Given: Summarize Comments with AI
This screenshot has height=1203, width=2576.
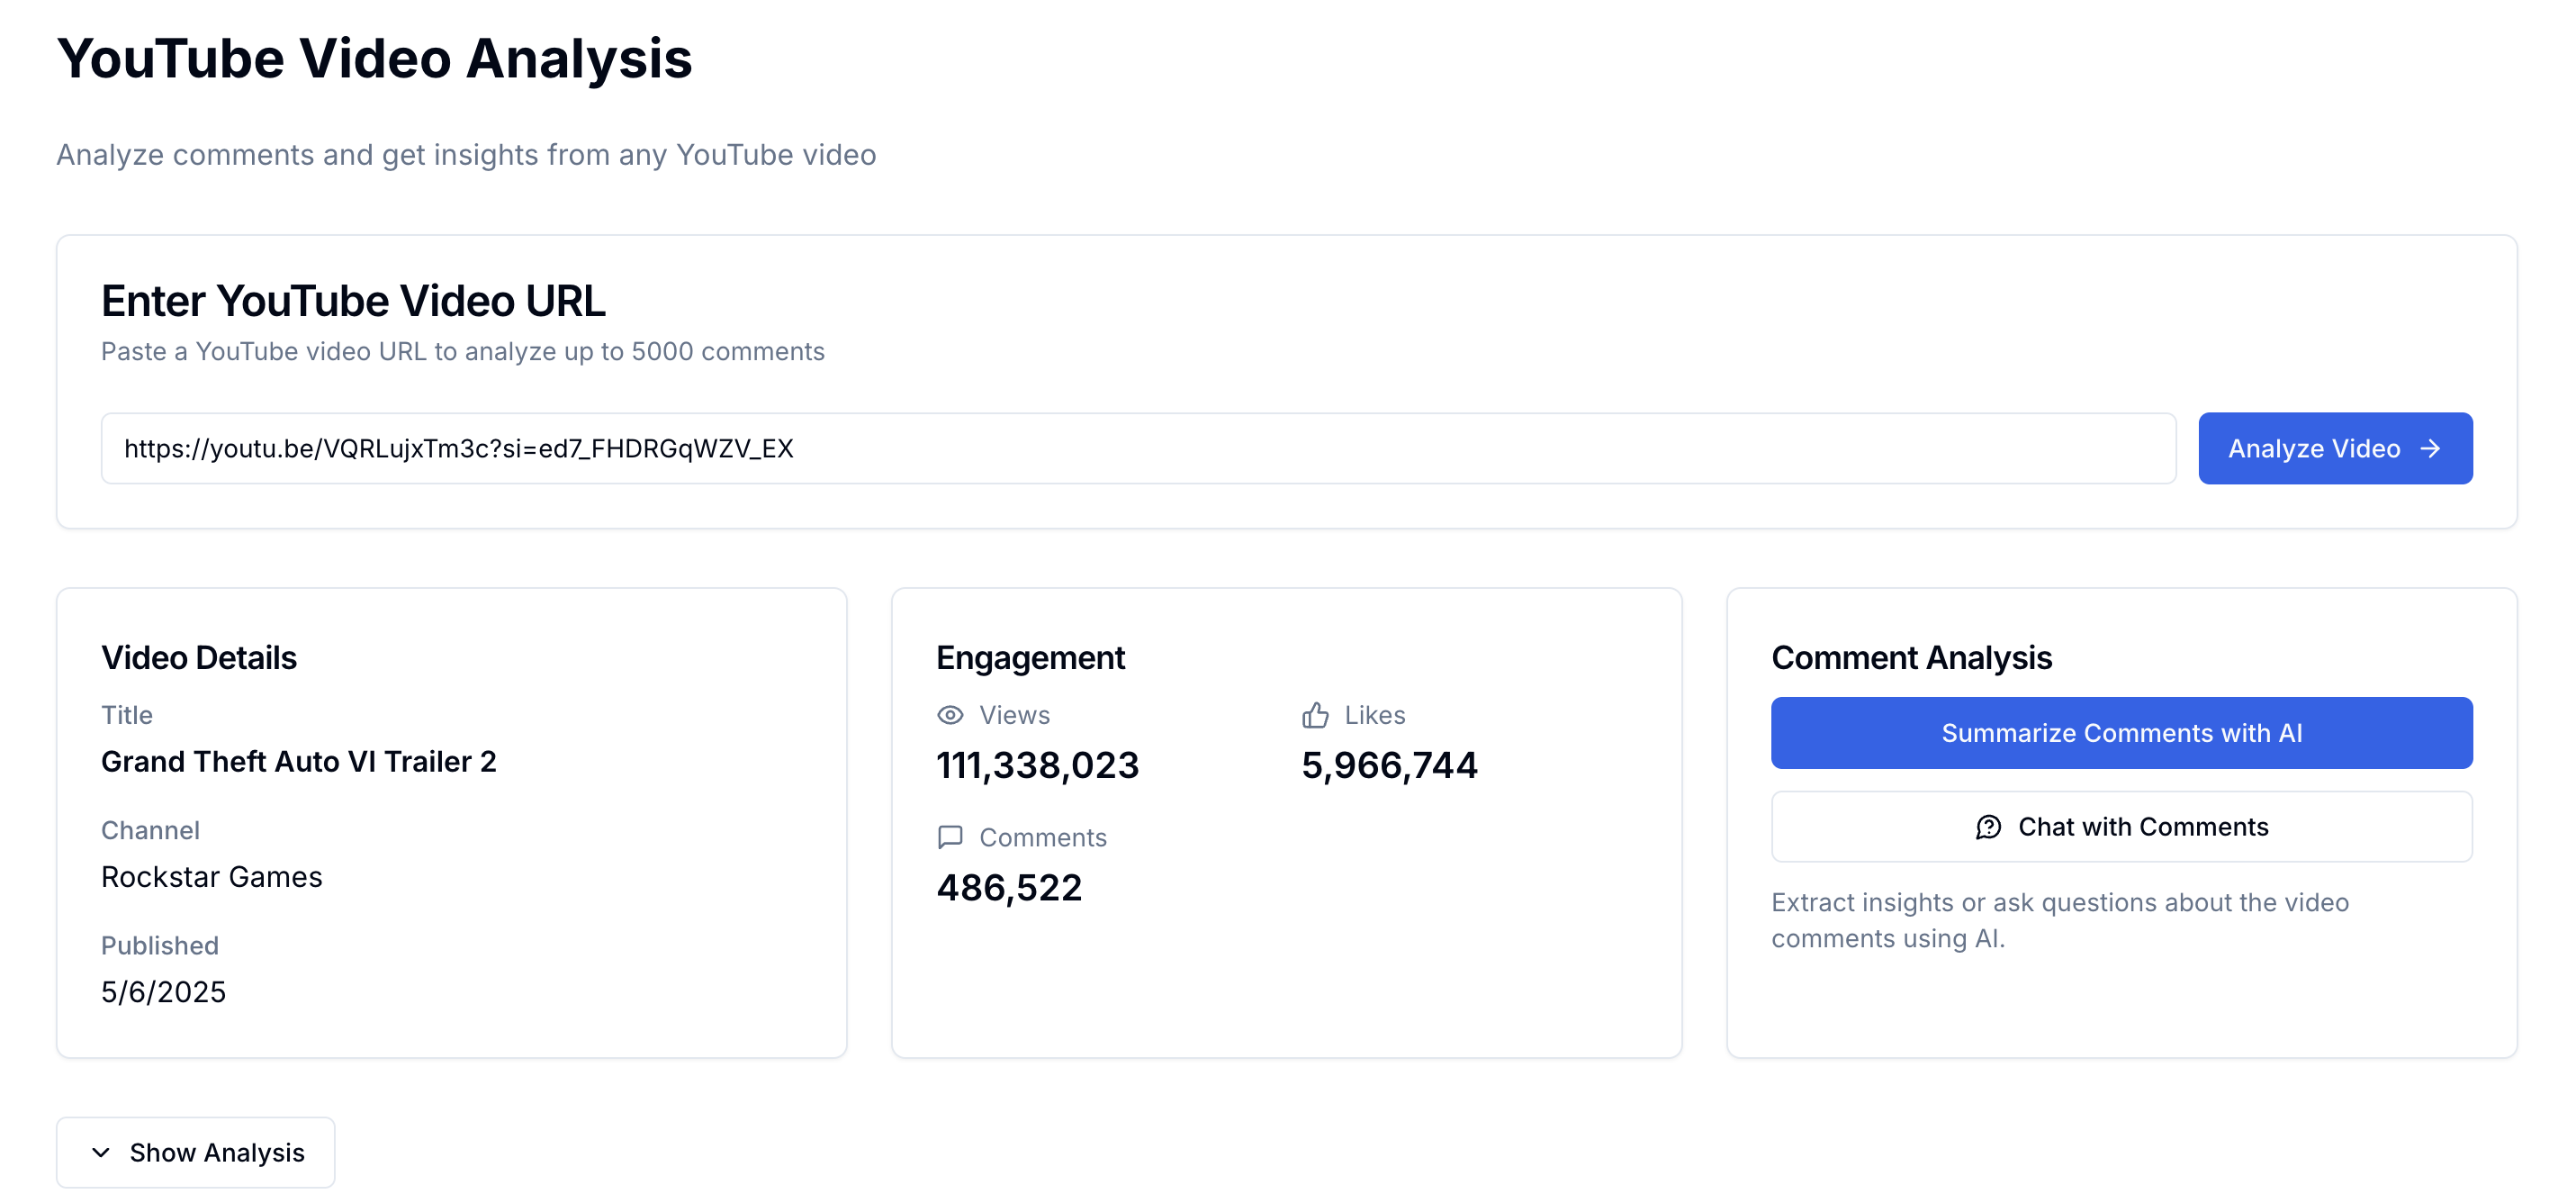Looking at the screenshot, I should (x=2121, y=733).
